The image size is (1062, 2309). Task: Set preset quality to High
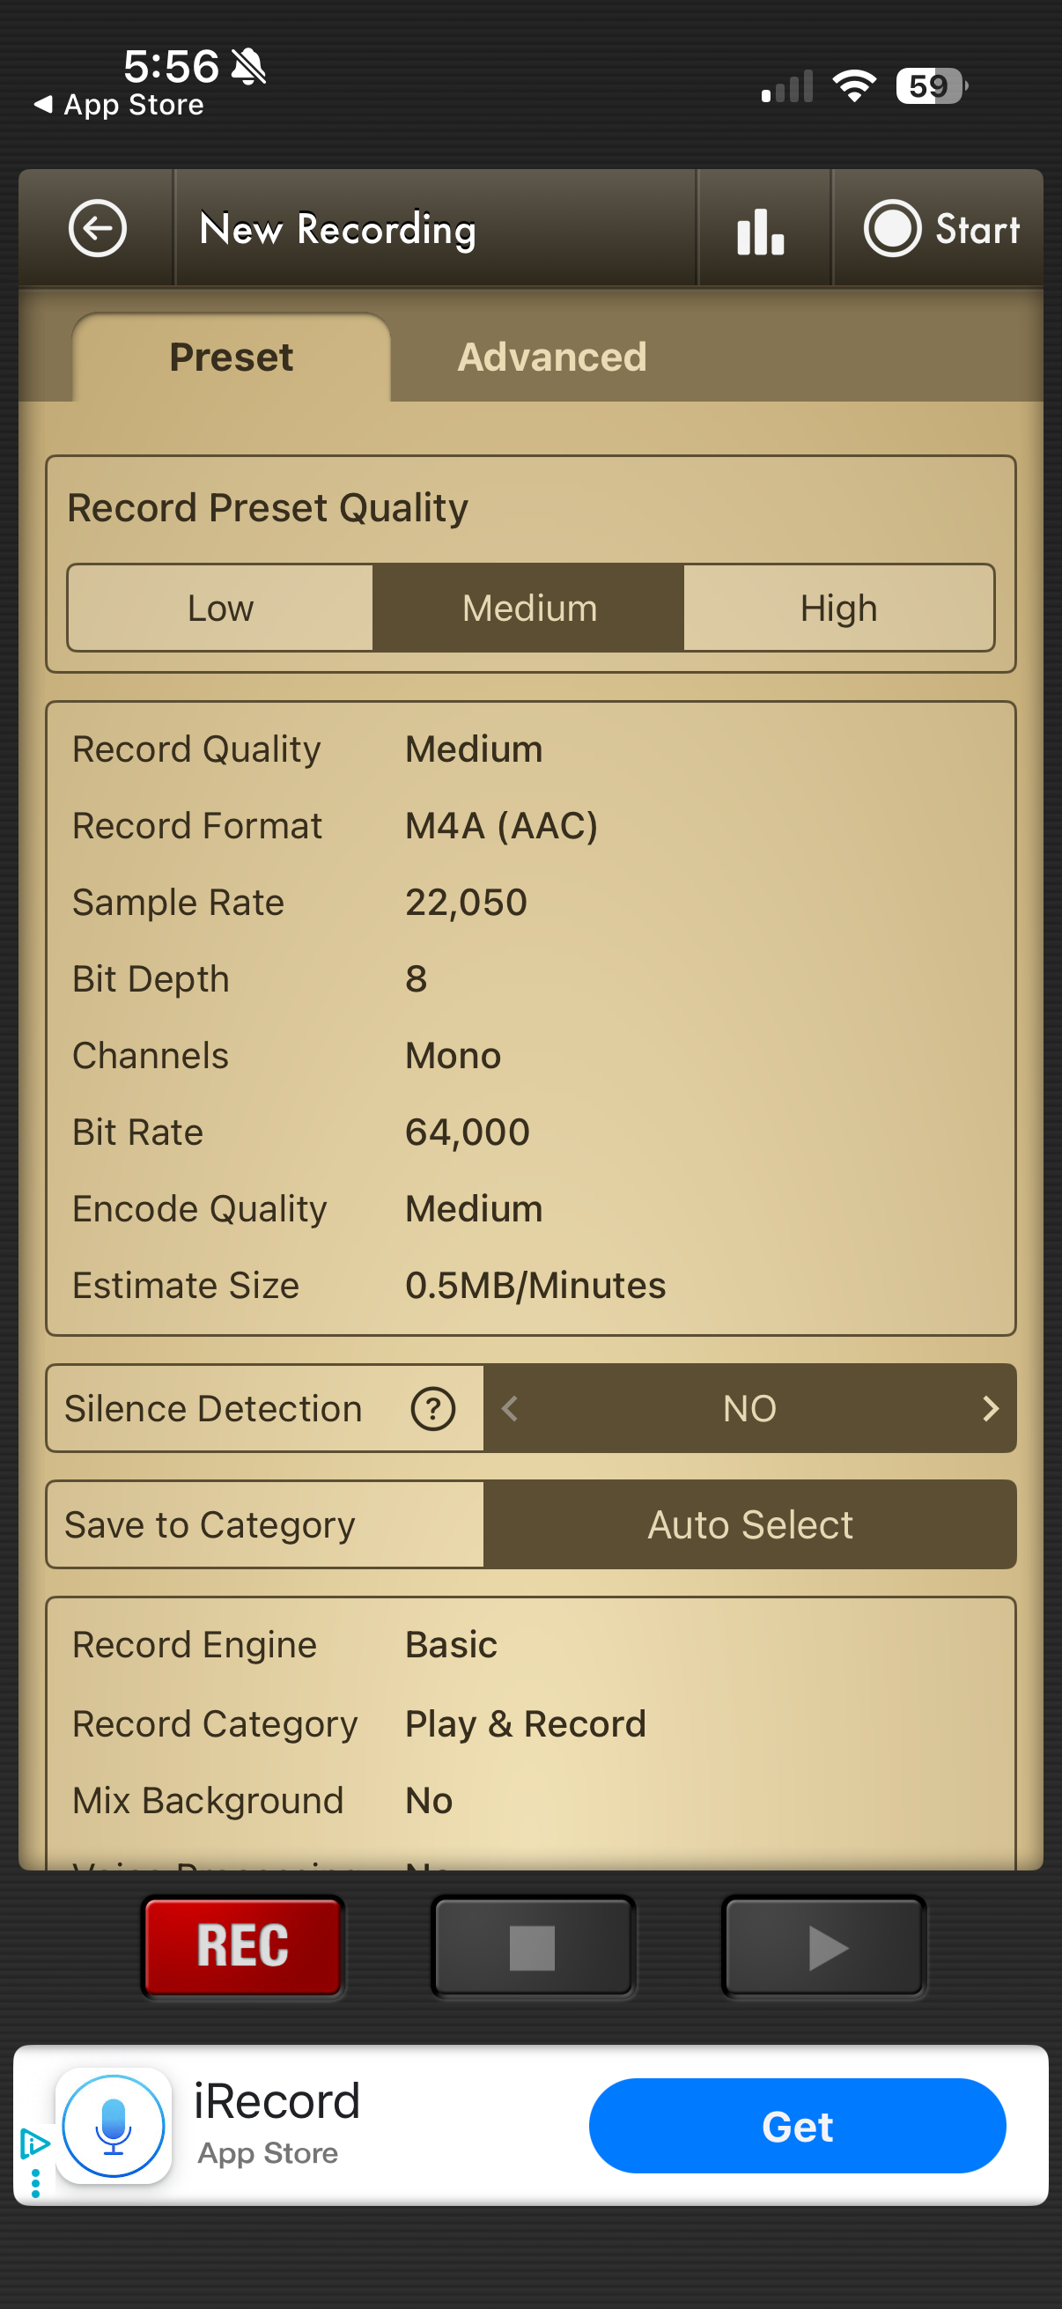pyautogui.click(x=838, y=609)
